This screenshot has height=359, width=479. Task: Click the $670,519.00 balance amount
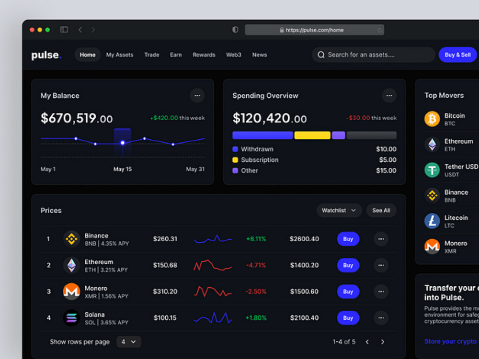(77, 118)
